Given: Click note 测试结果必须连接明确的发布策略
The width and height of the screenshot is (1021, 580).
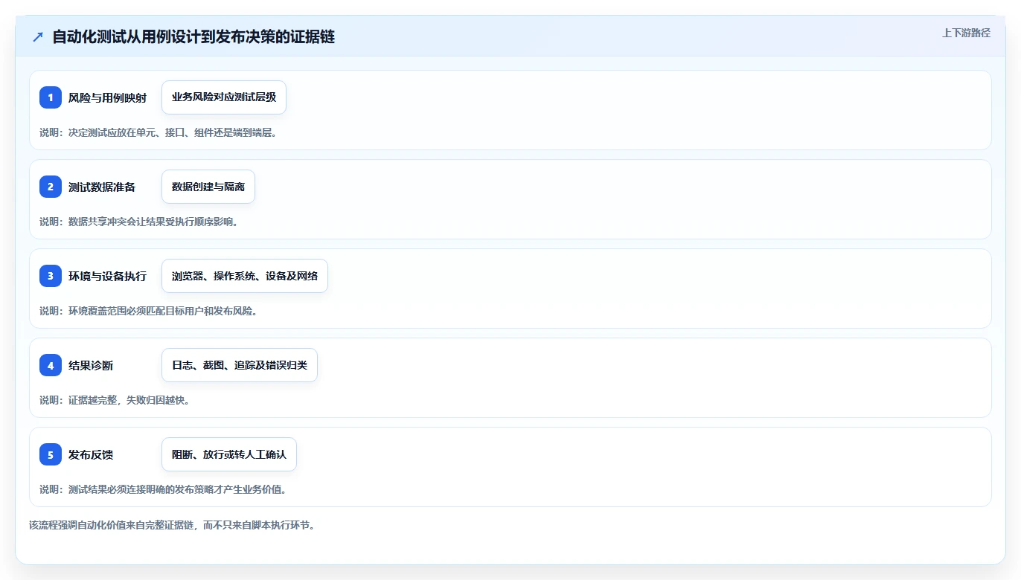Looking at the screenshot, I should (x=163, y=489).
